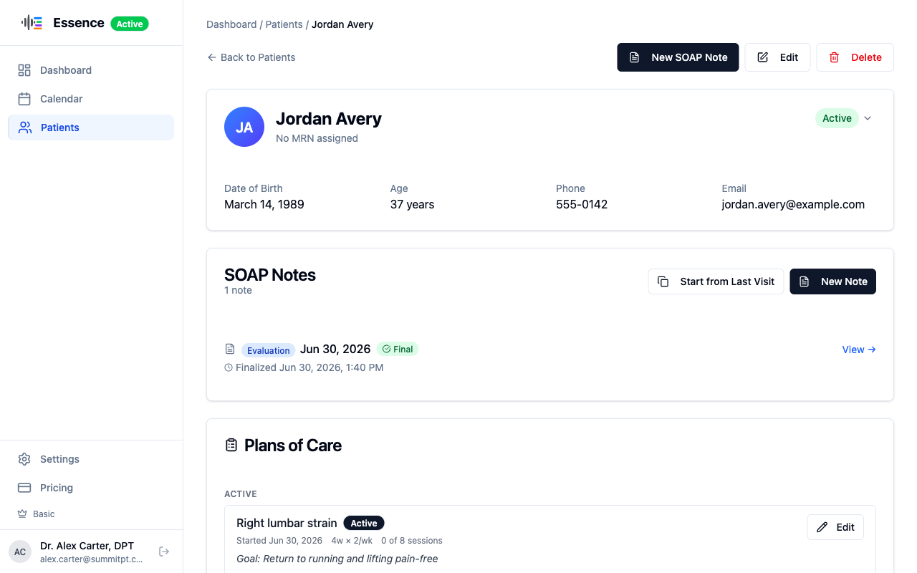Viewport: 917px width, 573px height.
Task: Click Start from Last Visit
Action: click(x=716, y=281)
